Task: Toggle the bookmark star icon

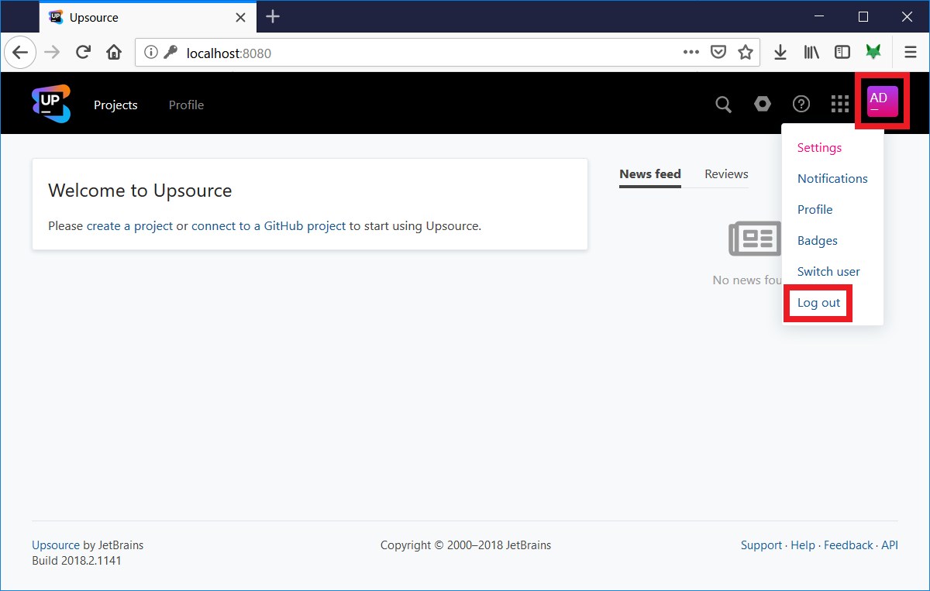Action: pyautogui.click(x=746, y=52)
